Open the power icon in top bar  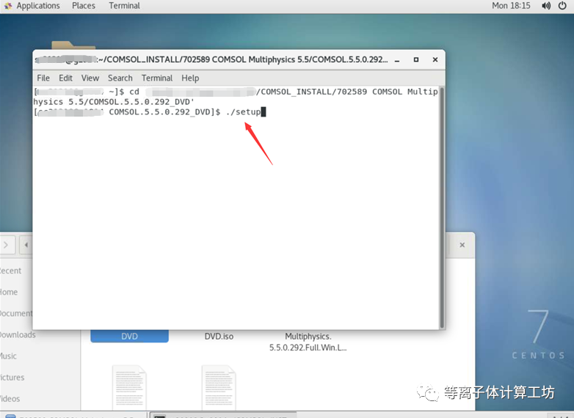tap(562, 6)
